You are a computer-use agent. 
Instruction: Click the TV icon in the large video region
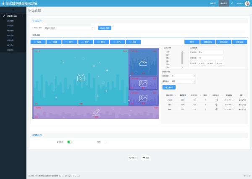click(81, 77)
